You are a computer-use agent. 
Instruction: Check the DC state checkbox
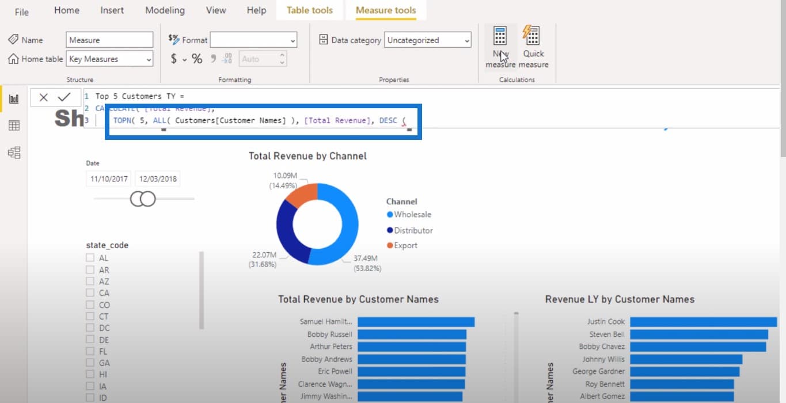tap(90, 328)
